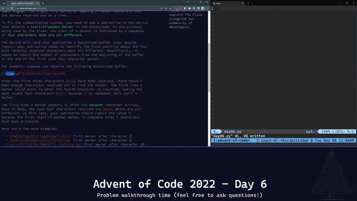Click the 'Tue Dec 06 12:06AM' tmux clock
Screen dimensions: 357x201
tap(335, 140)
